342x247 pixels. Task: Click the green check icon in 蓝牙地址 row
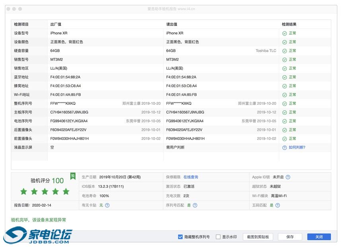(284, 77)
